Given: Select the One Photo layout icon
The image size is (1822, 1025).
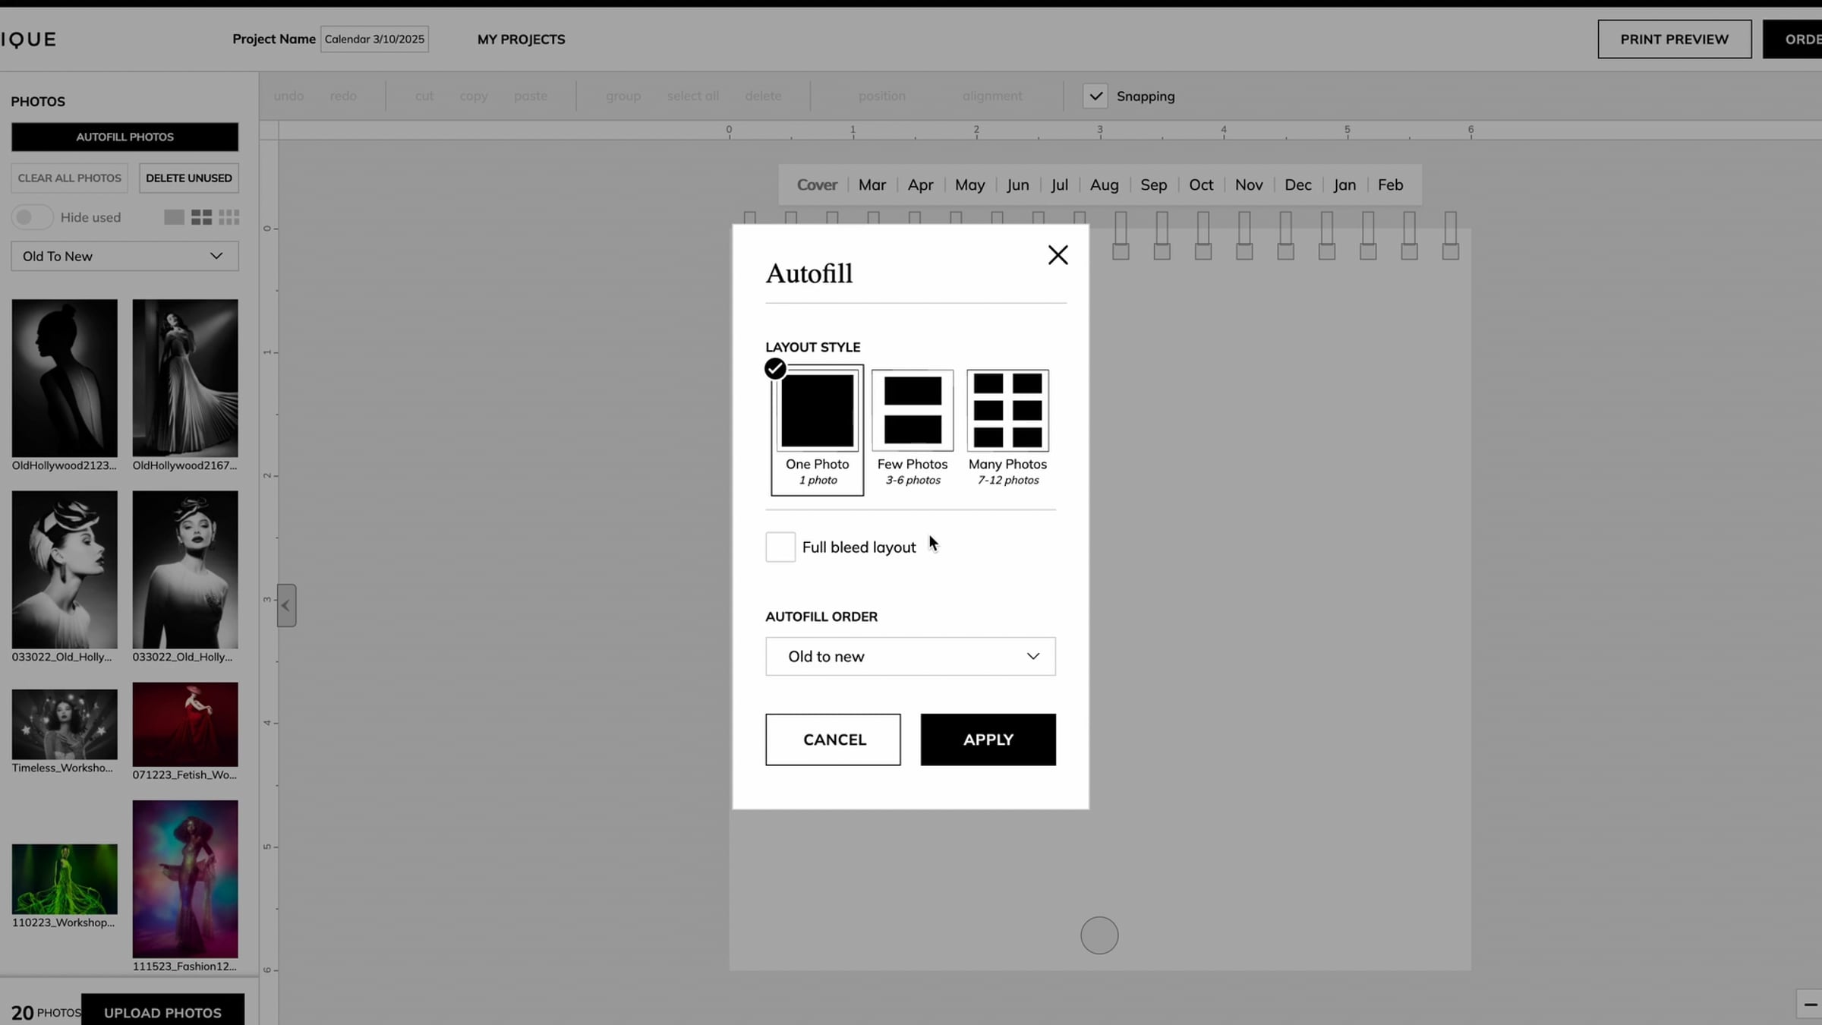Looking at the screenshot, I should click(817, 411).
